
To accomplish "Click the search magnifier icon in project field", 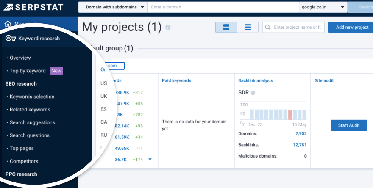I will coord(267,28).
